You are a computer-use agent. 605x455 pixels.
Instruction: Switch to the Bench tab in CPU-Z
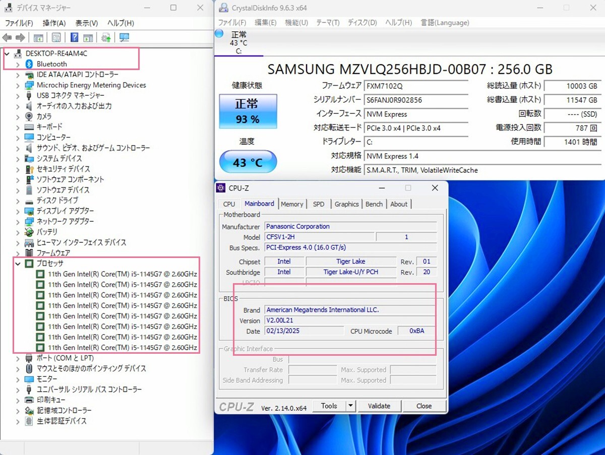point(374,204)
